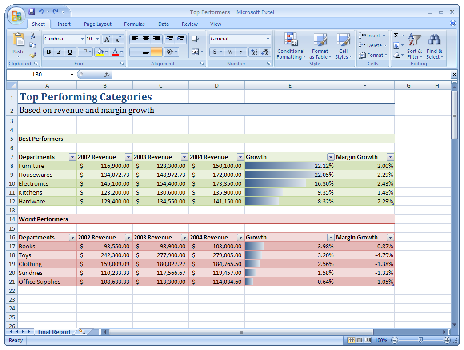464x350 pixels.
Task: Open the Data ribbon tab
Action: click(164, 24)
